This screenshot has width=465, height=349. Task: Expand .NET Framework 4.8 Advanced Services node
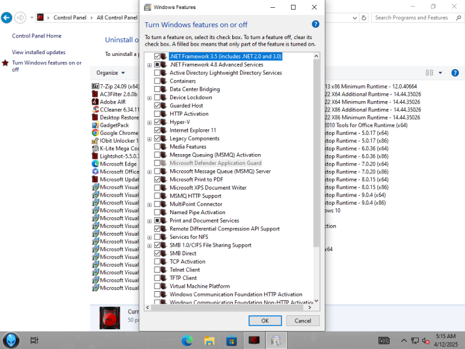149,65
